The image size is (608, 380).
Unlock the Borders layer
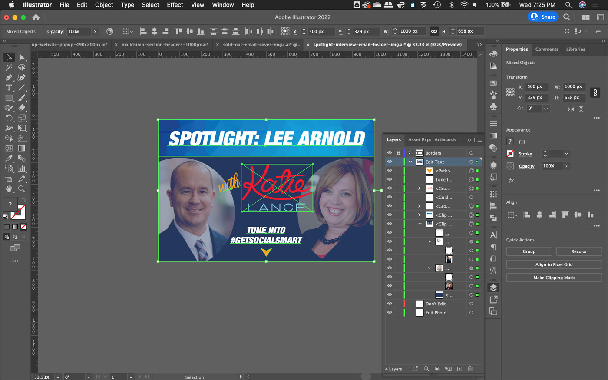(x=399, y=153)
